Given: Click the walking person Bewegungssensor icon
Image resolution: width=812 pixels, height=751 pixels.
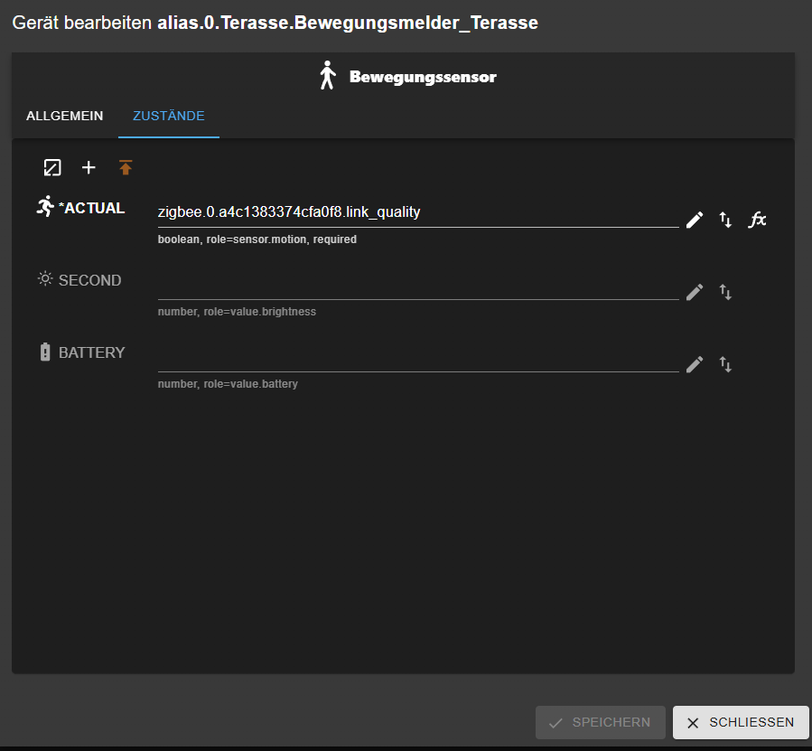Looking at the screenshot, I should (x=327, y=77).
